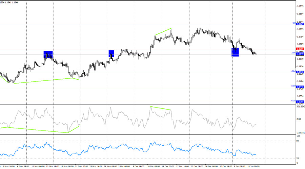Click the 5 Dec 16:00 time label
Image resolution: width=305 pixels, height=169 pixels.
click(x=139, y=167)
